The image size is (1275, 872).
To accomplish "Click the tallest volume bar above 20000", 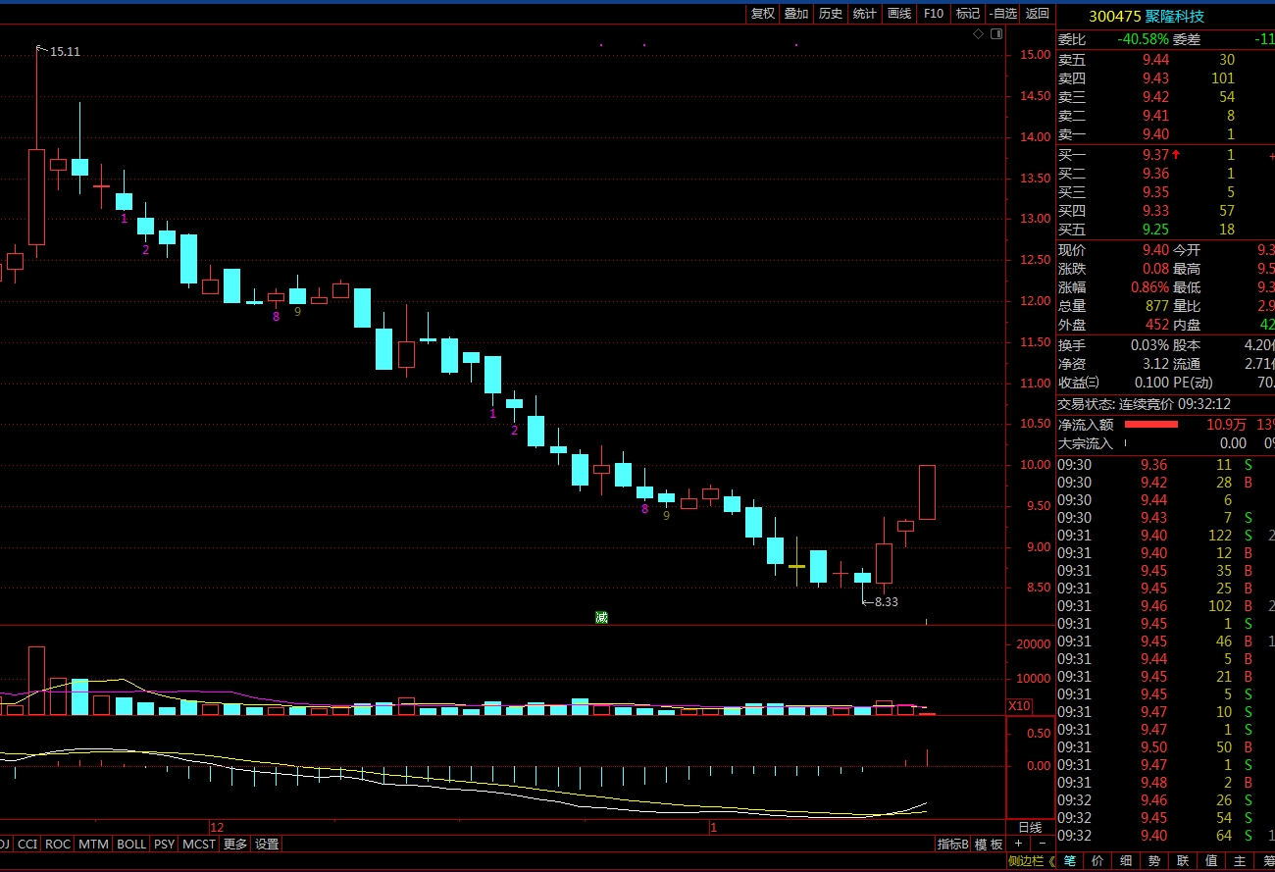I will point(37,680).
